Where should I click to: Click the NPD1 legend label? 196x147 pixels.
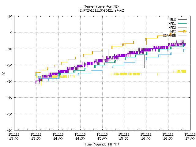click(x=172, y=24)
